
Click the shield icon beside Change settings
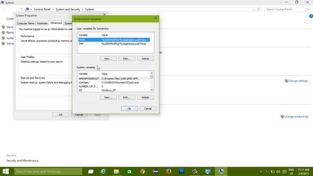(x=286, y=81)
